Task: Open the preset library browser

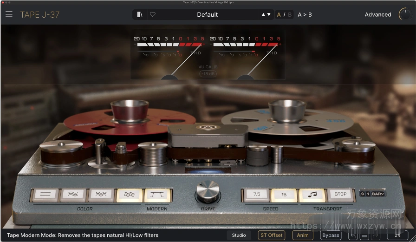Action: (x=140, y=14)
